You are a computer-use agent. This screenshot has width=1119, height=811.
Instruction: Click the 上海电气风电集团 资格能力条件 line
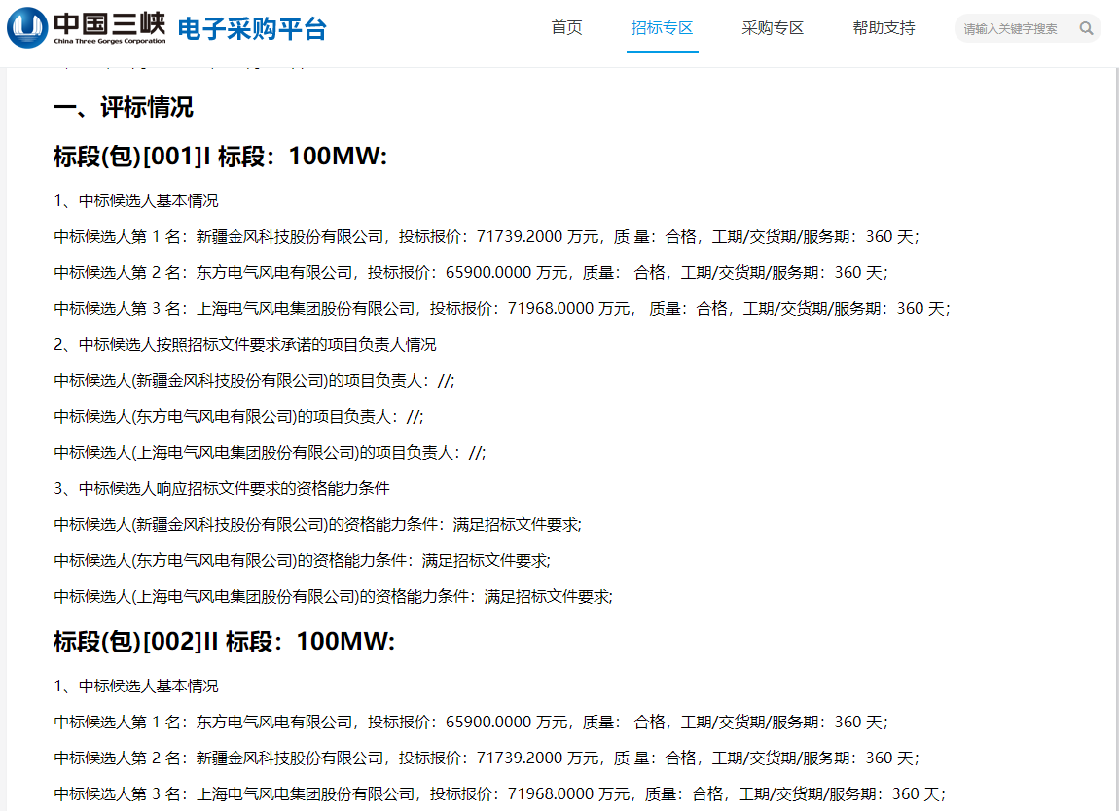[334, 596]
